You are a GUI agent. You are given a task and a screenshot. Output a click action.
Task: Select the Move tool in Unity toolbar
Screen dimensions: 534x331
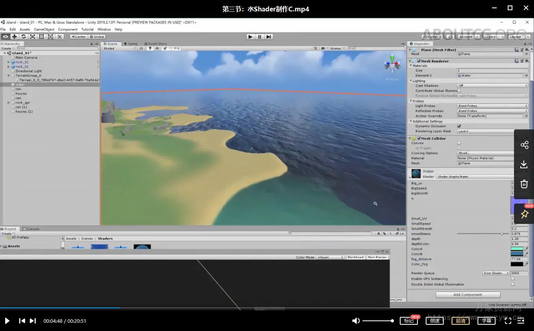pos(15,36)
